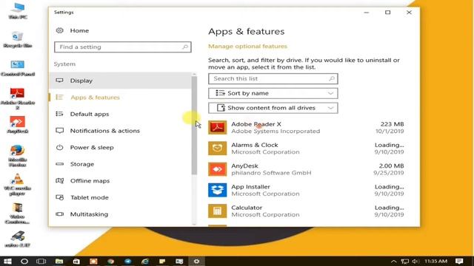Click the philandro Software GmbH publisher text

(x=271, y=173)
